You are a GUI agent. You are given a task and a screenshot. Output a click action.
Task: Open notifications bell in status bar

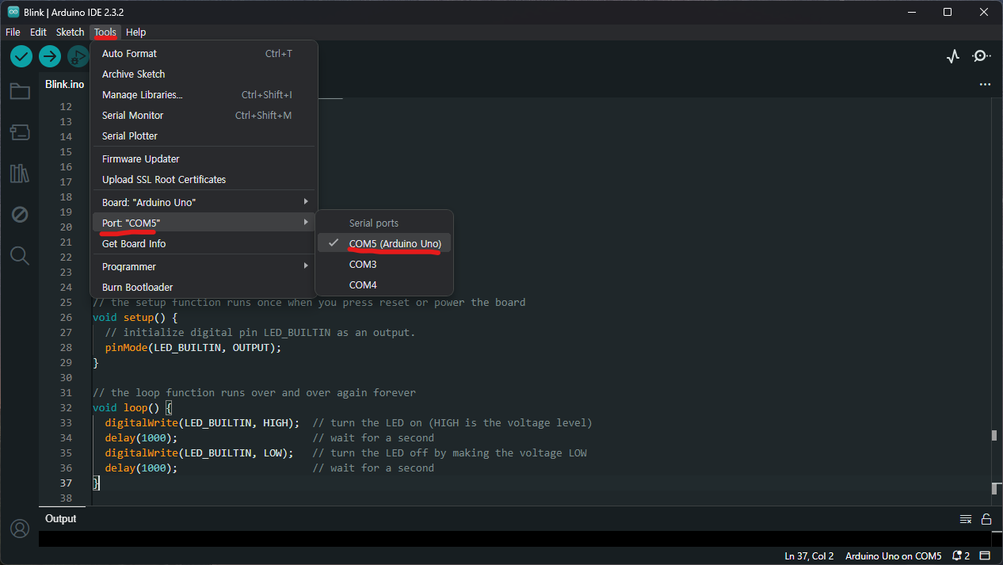point(961,555)
